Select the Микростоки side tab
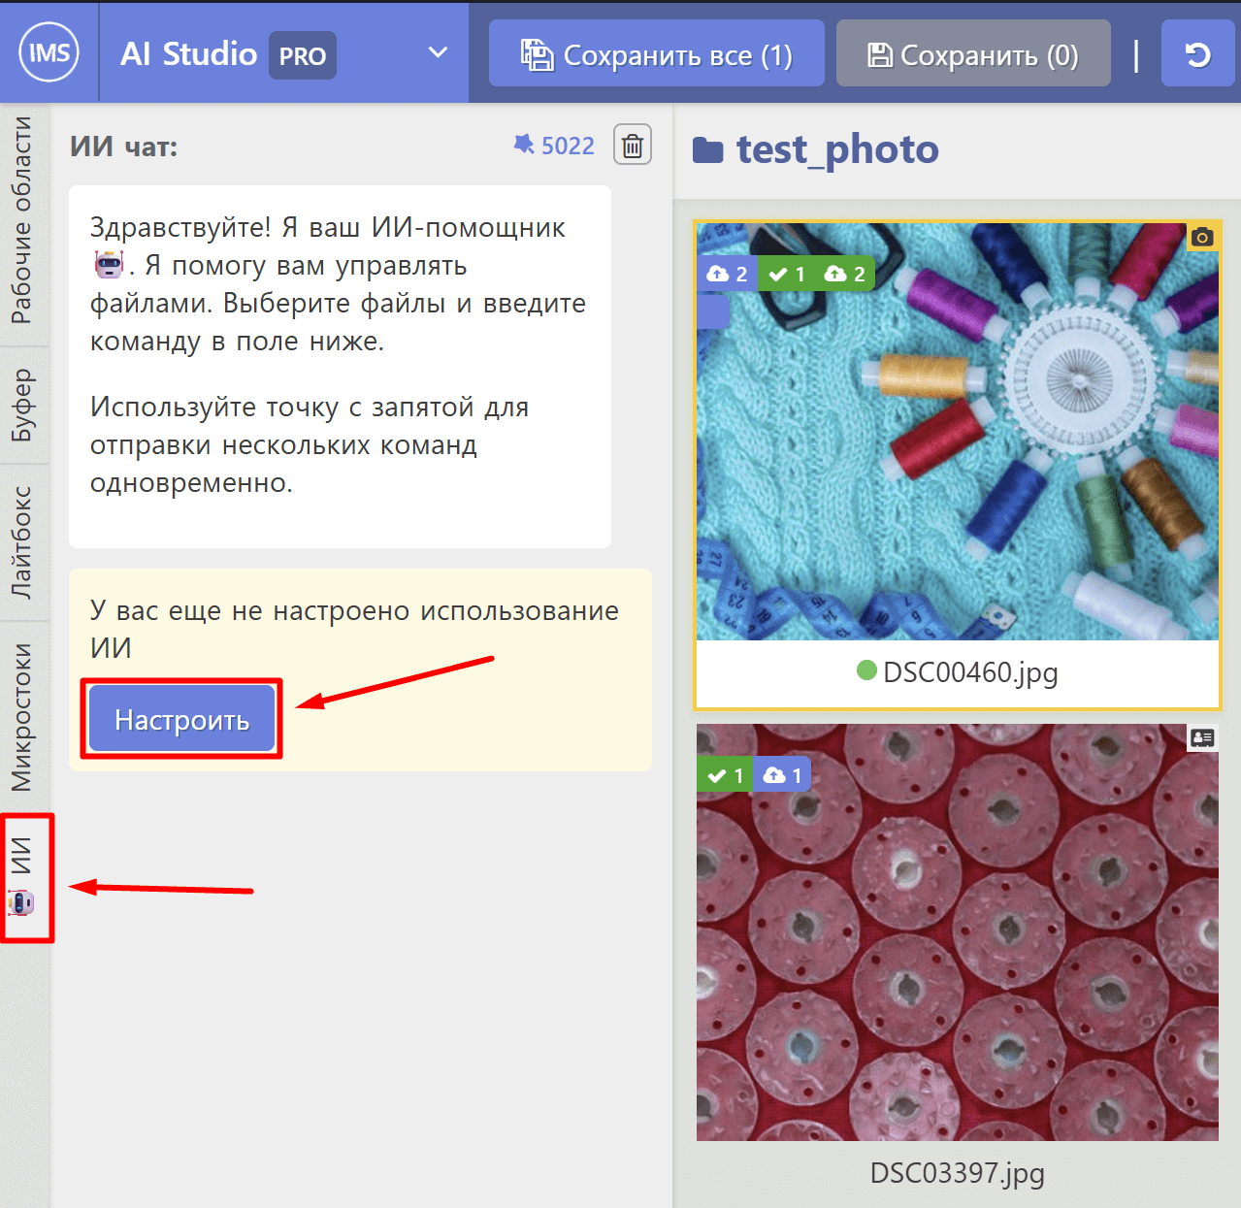1241x1208 pixels. [22, 717]
